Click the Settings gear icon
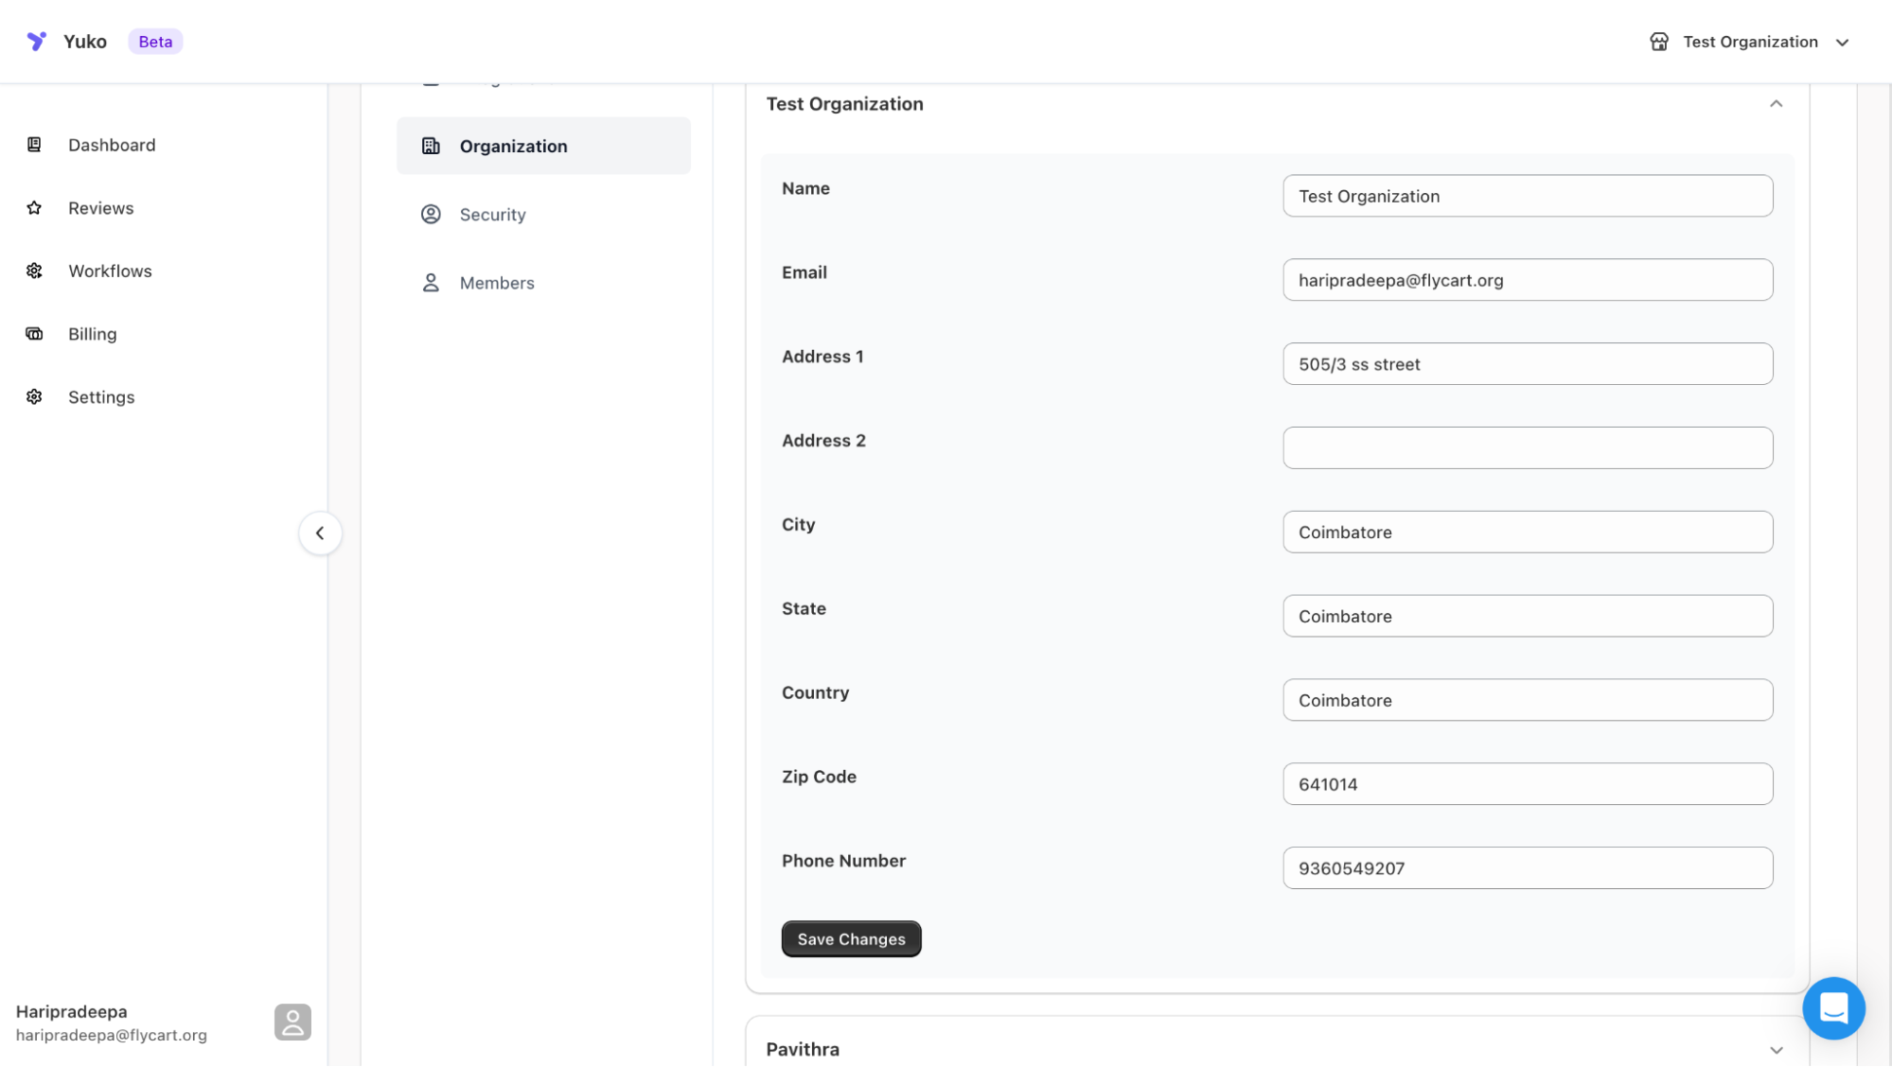1892x1067 pixels. pyautogui.click(x=34, y=397)
